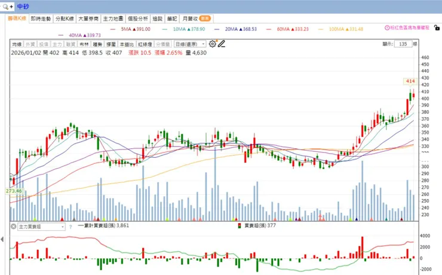The image size is (442, 275).
Task: Toggle the 本益比 P/E indicator
Action: (127, 44)
